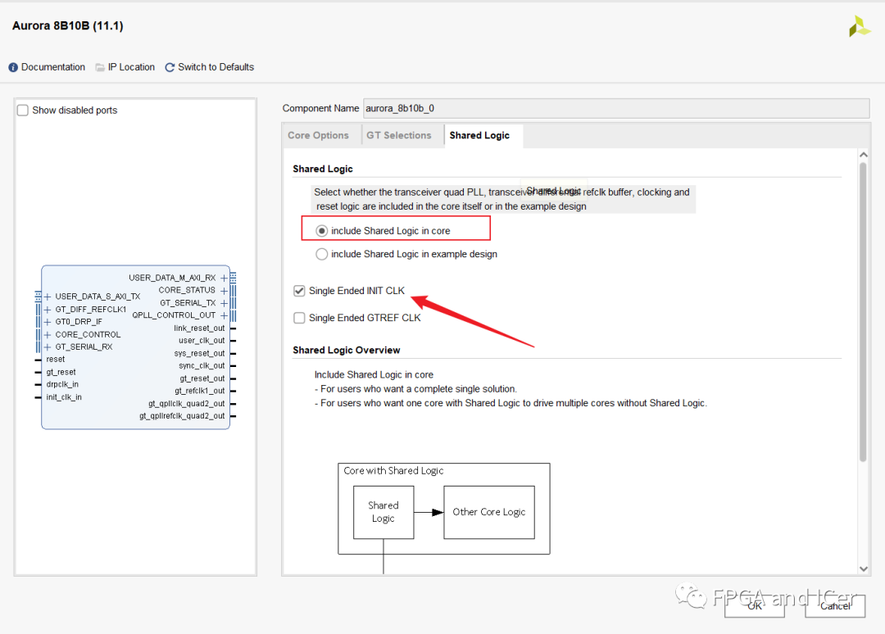Expand QPLL_CONTROL_OUT port plus icon

tap(224, 315)
